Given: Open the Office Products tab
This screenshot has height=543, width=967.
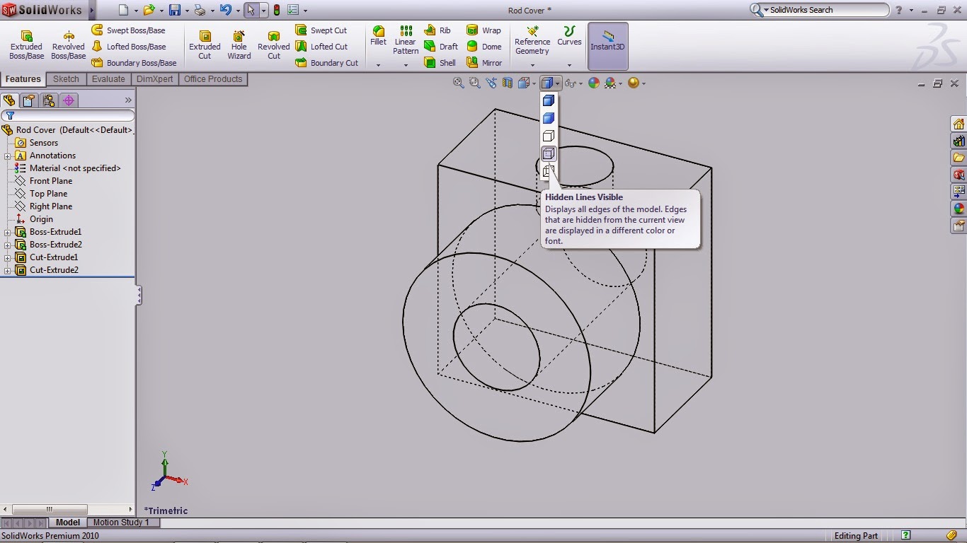Looking at the screenshot, I should (x=213, y=79).
